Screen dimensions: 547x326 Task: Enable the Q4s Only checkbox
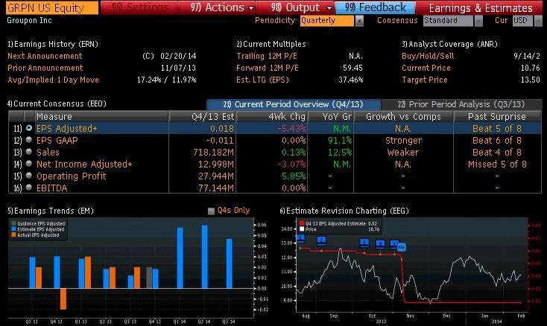coord(211,211)
